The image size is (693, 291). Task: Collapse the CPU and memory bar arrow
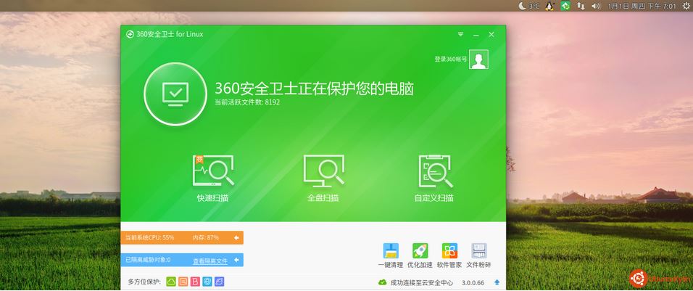tap(236, 237)
